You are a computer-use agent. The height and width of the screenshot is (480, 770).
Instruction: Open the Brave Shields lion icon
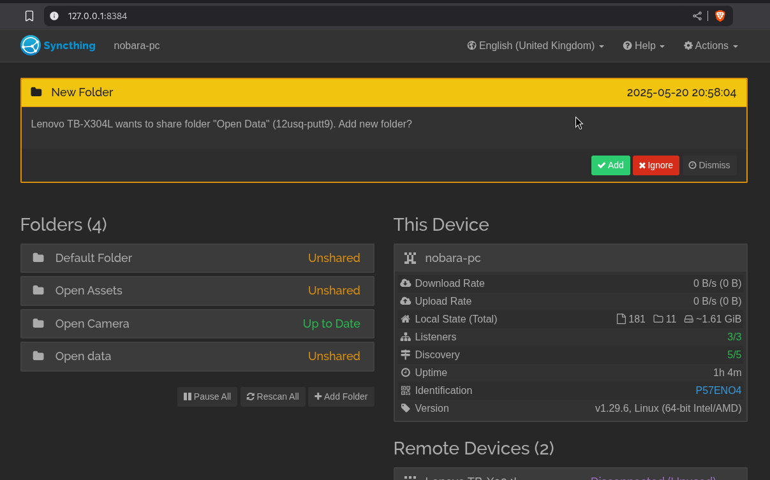(720, 16)
